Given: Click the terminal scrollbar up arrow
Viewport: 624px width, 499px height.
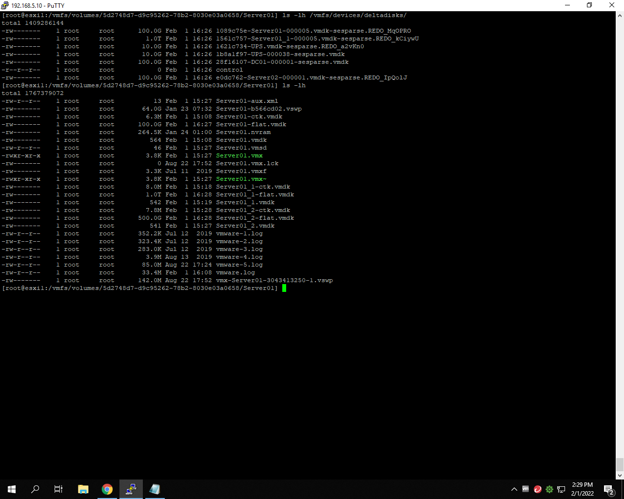Looking at the screenshot, I should 620,16.
